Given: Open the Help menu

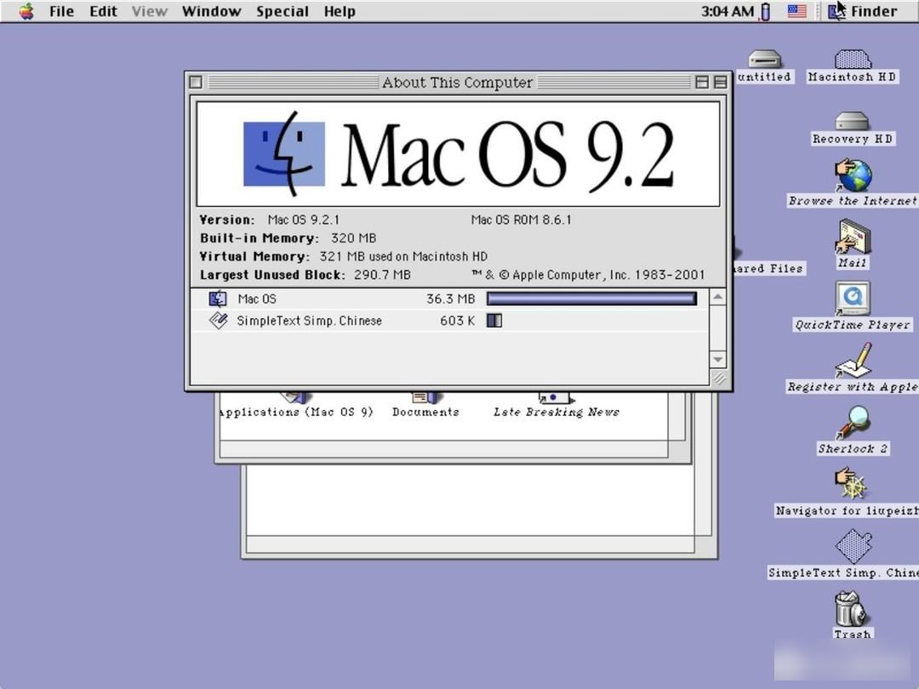Looking at the screenshot, I should (340, 11).
